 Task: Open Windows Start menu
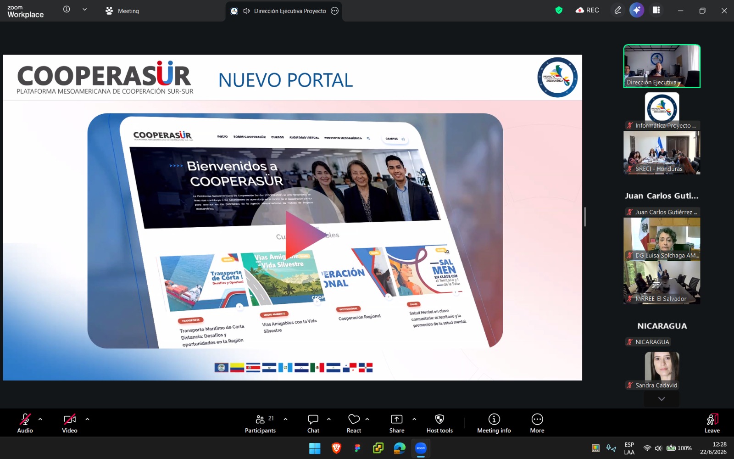click(315, 448)
